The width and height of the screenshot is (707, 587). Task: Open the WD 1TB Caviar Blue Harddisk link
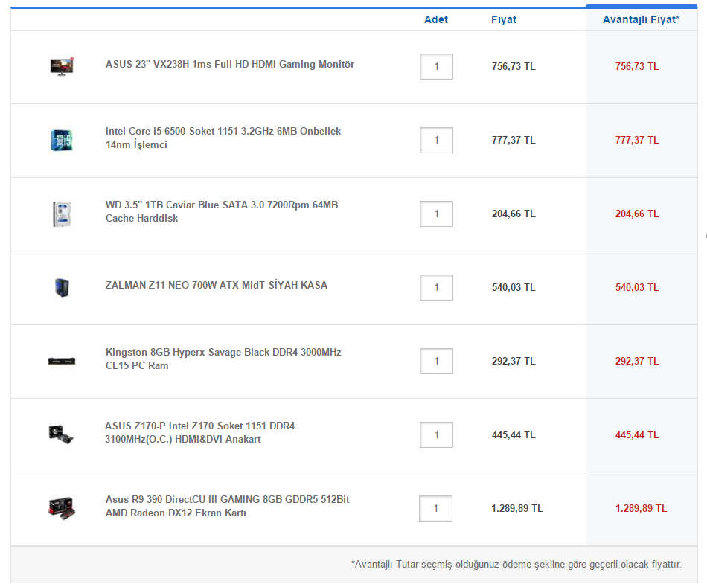coord(221,211)
